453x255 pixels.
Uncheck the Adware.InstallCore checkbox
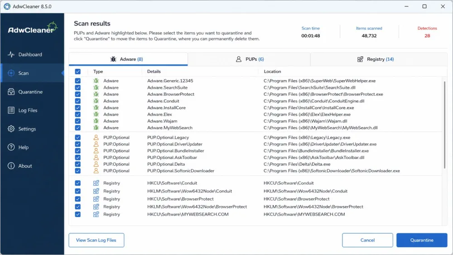pos(78,108)
